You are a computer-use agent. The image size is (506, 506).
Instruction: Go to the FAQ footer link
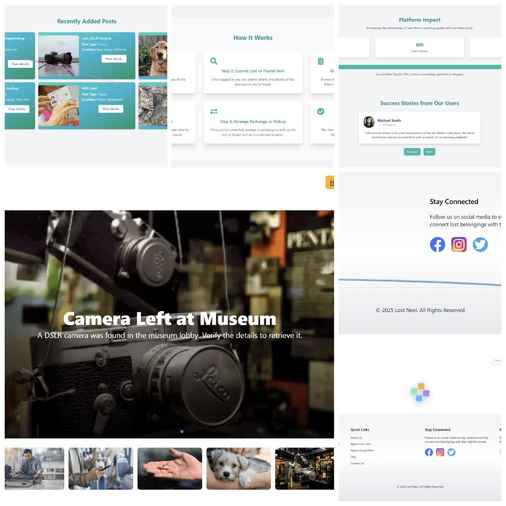[x=353, y=457]
